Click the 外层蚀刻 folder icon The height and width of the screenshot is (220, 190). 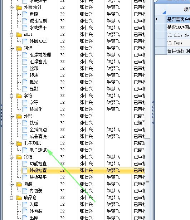click(x=19, y=8)
